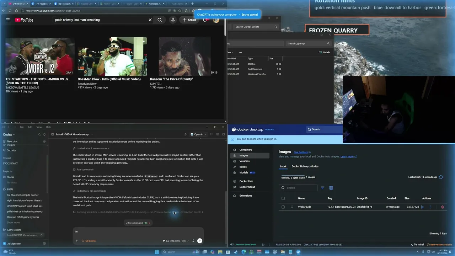Image resolution: width=455 pixels, height=256 pixels.
Task: Open the Fix Blueprint compile banner chat
Action: (23, 195)
